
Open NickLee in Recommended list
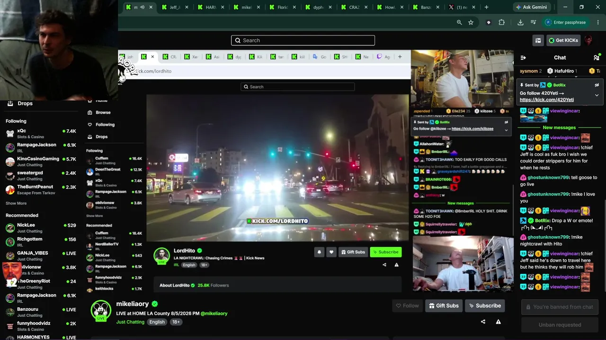click(41, 228)
